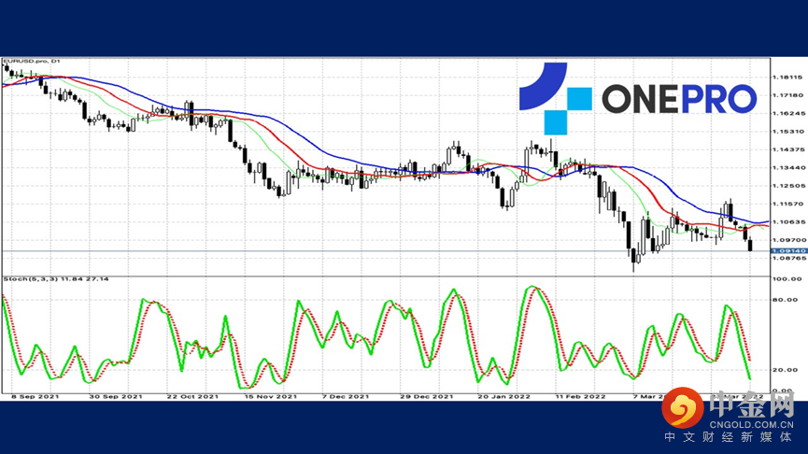Click the blue ONEPRO logo emblem
The height and width of the screenshot is (454, 808).
555,97
